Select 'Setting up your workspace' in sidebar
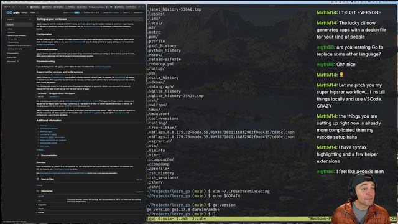 [x=17, y=35]
